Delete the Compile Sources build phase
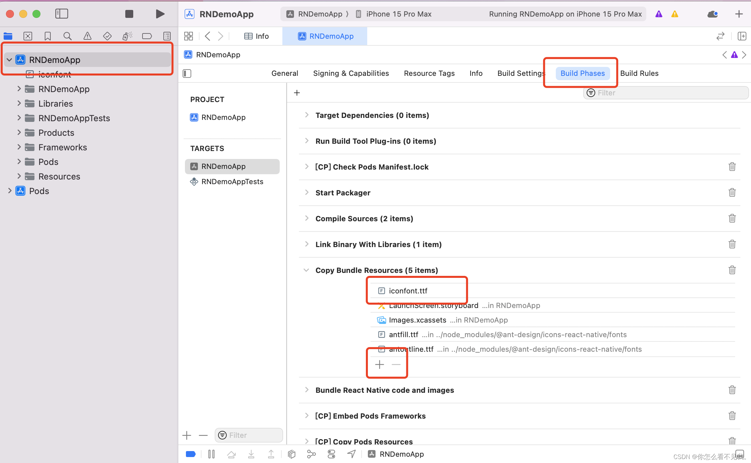This screenshot has height=463, width=751. click(x=732, y=219)
